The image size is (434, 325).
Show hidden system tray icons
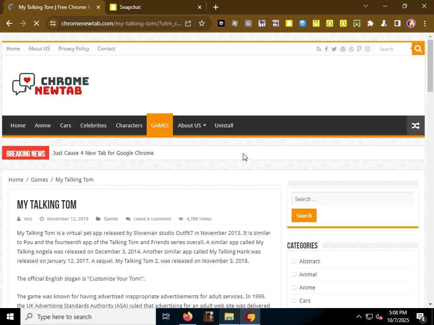pos(359,317)
